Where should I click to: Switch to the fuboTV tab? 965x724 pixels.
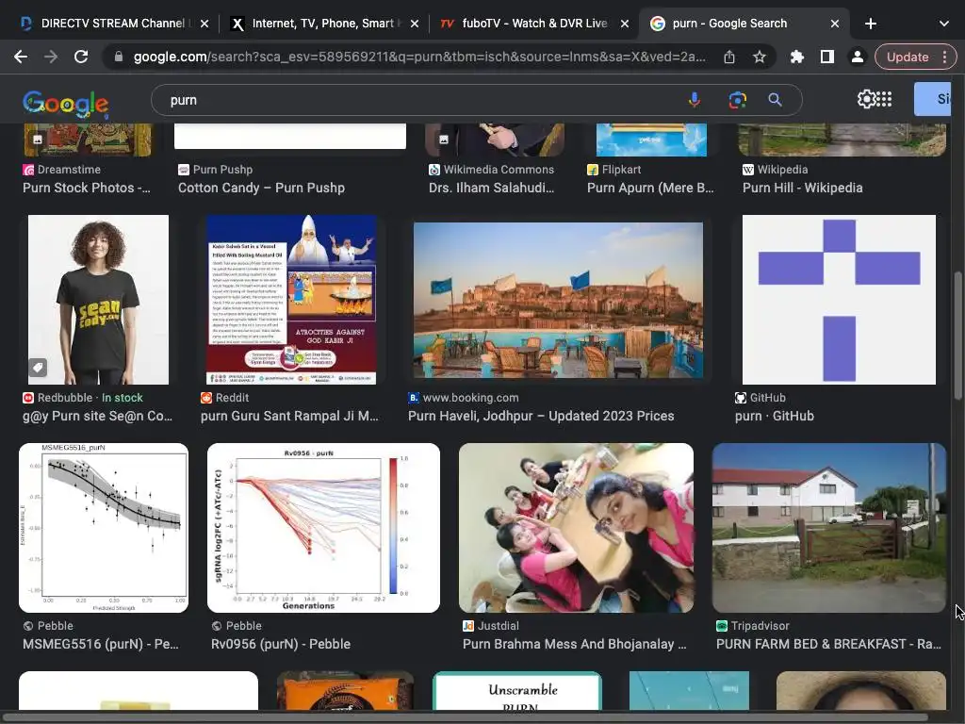point(534,24)
